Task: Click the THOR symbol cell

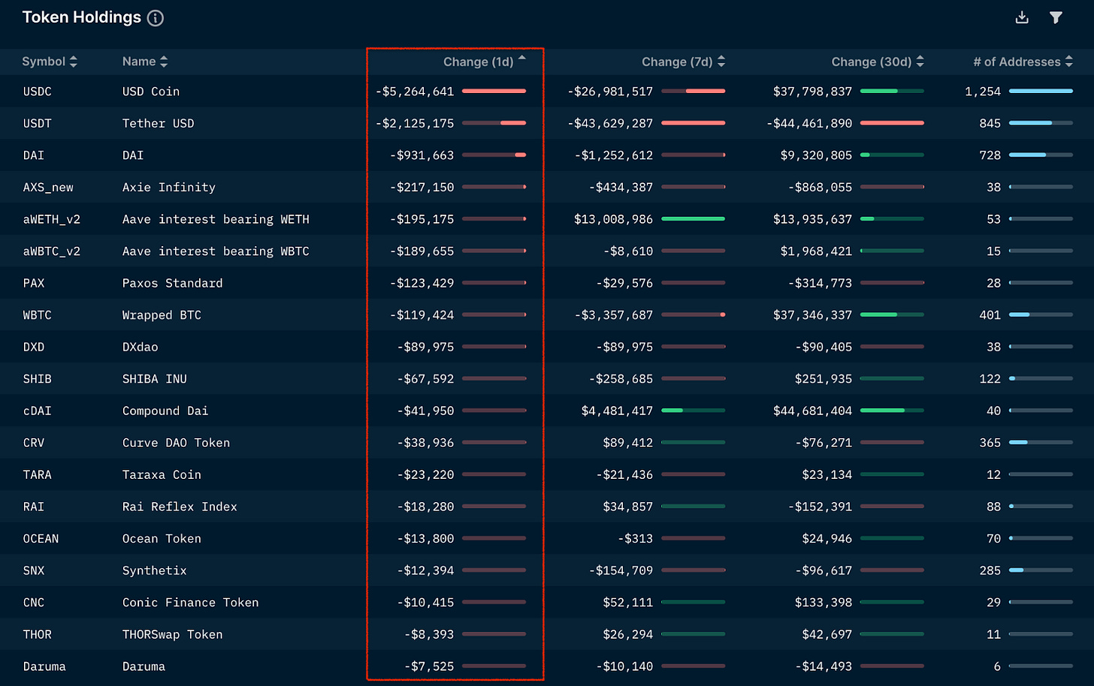Action: pyautogui.click(x=38, y=635)
